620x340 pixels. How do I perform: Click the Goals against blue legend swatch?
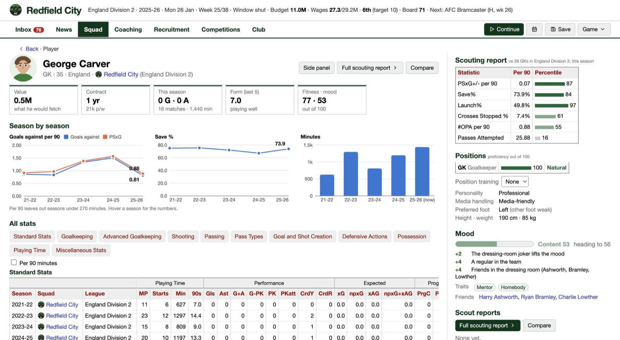click(66, 137)
